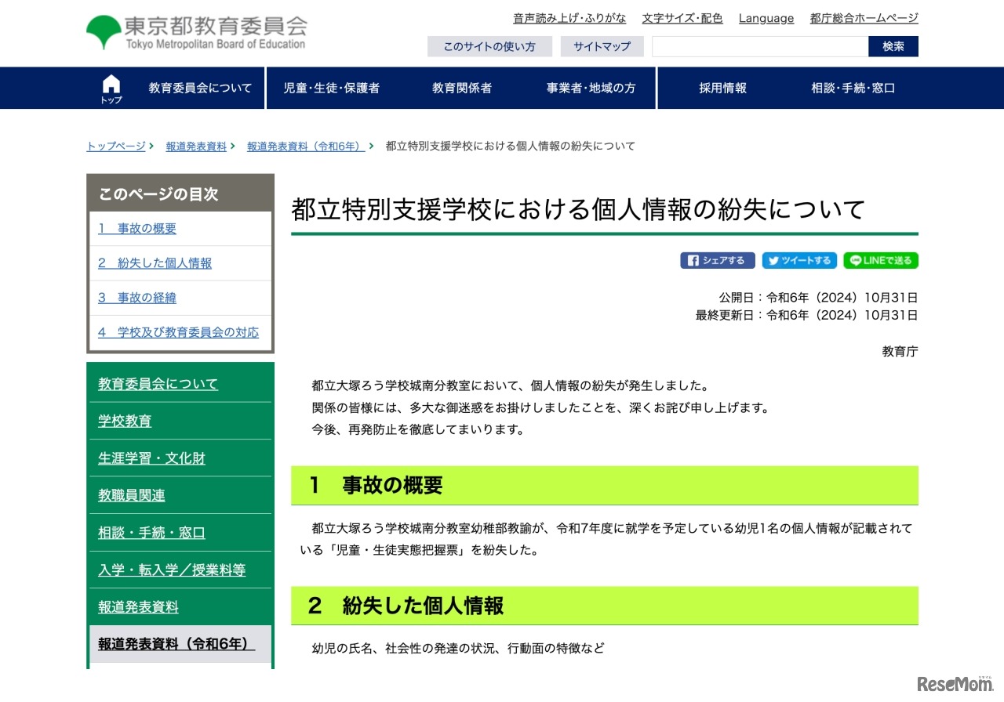Open the 学校教育 sidebar link
The image size is (1004, 702).
125,421
